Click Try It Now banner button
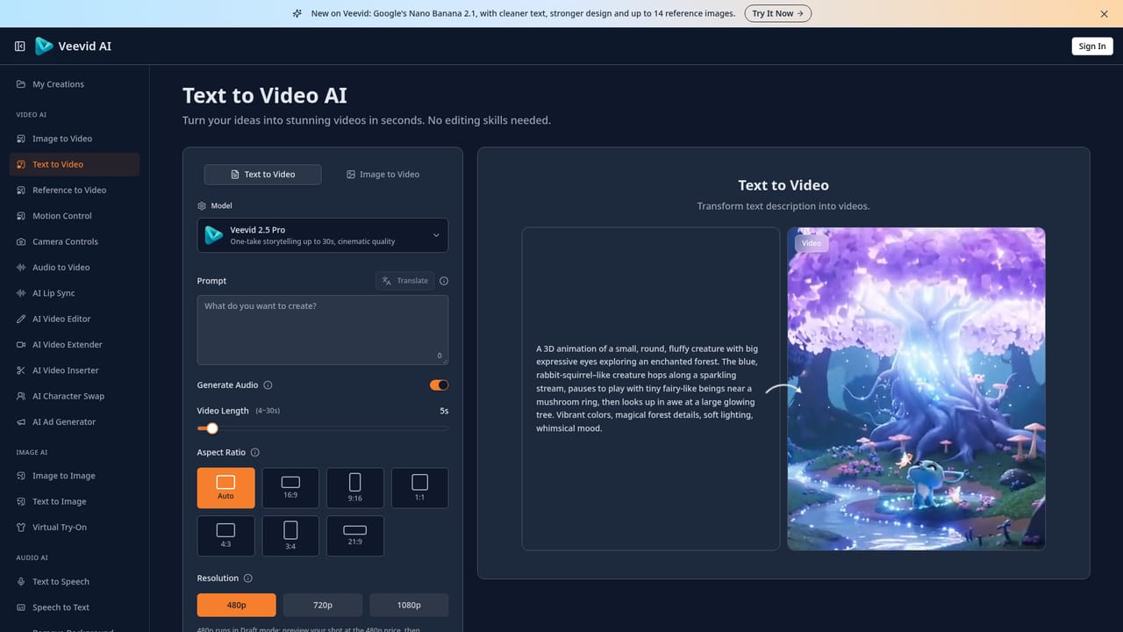The height and width of the screenshot is (632, 1123). coord(778,13)
